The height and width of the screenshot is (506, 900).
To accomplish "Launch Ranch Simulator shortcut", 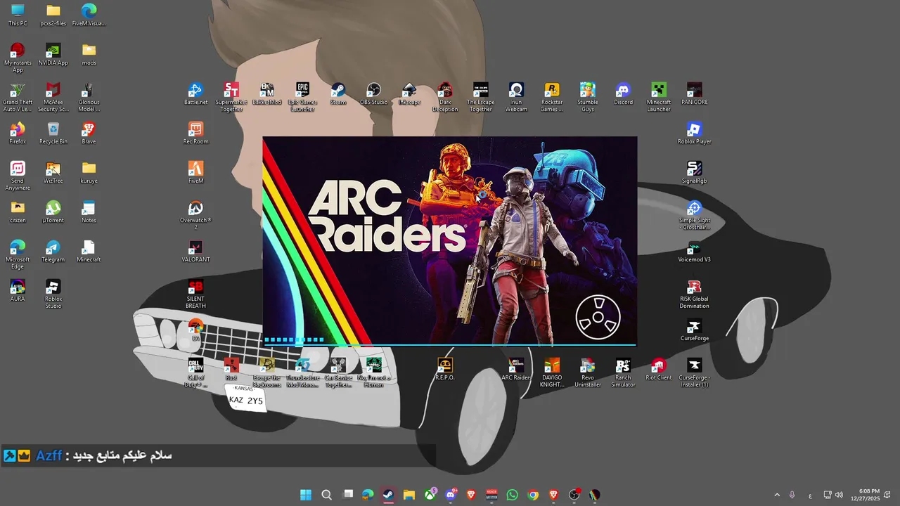I will point(623,372).
